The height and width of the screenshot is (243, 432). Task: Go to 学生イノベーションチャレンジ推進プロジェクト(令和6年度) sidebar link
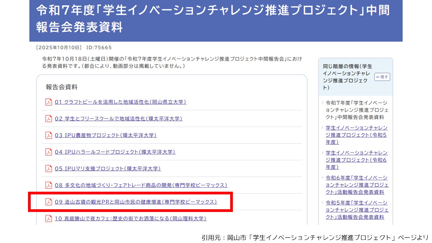(356, 160)
